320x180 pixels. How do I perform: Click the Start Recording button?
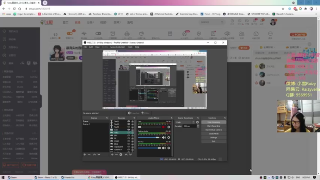(214, 126)
